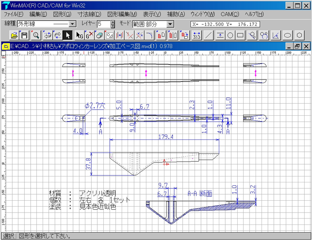Click the angle line tool icon
312x240 pixels.
(276, 35)
